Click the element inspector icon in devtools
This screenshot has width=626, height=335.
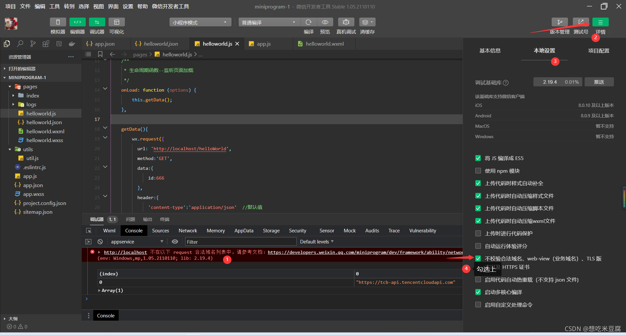click(89, 231)
